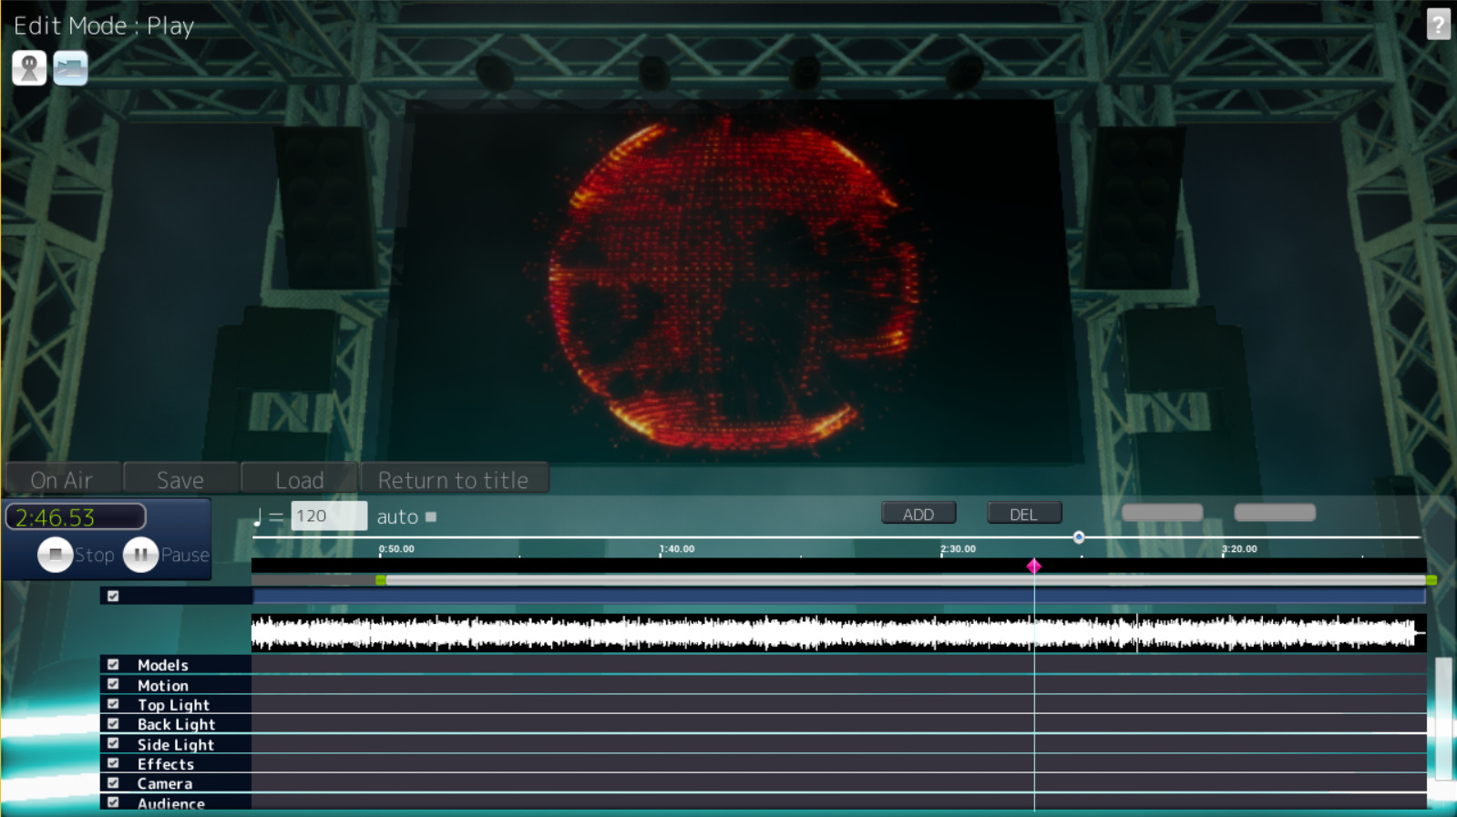Click the pink diamond playhead marker
1457x817 pixels.
(1033, 567)
